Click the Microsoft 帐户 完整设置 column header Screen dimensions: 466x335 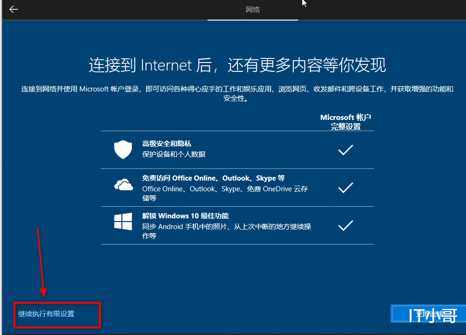click(x=346, y=122)
